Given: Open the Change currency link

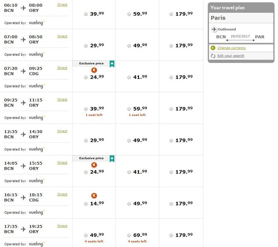Looking at the screenshot, I should [231, 48].
